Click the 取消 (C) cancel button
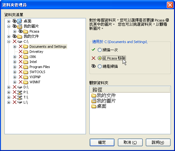Screen dimensions: 175x151 pos(130,142)
